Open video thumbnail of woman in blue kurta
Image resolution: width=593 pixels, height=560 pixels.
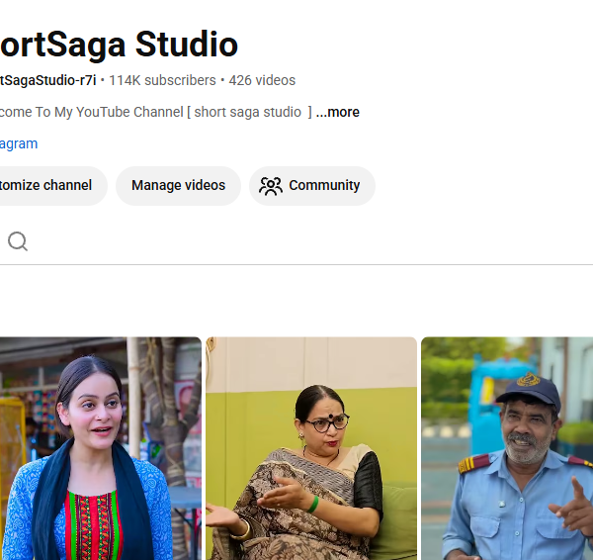coord(100,448)
